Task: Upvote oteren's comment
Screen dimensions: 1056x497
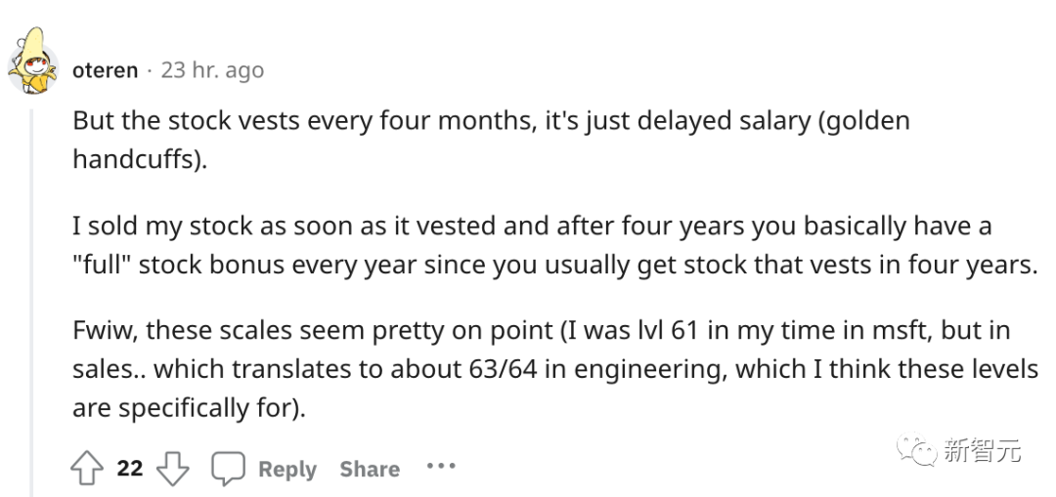Action: [x=87, y=468]
